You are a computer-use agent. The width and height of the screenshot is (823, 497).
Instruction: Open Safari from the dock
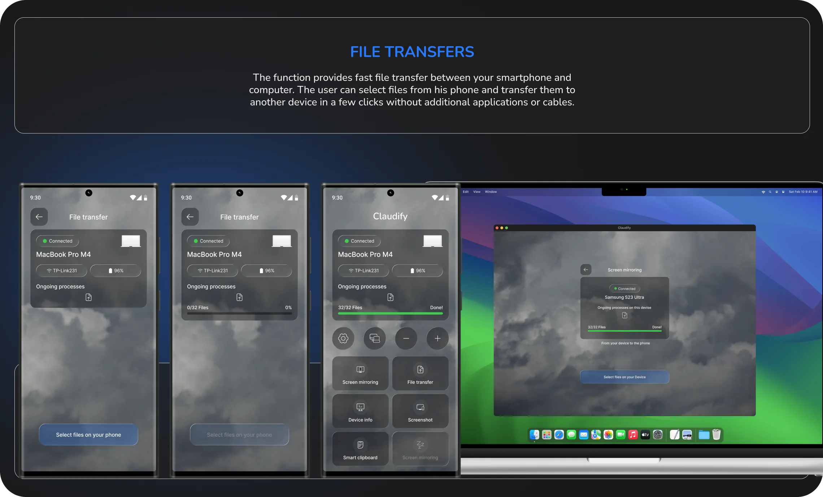[559, 435]
